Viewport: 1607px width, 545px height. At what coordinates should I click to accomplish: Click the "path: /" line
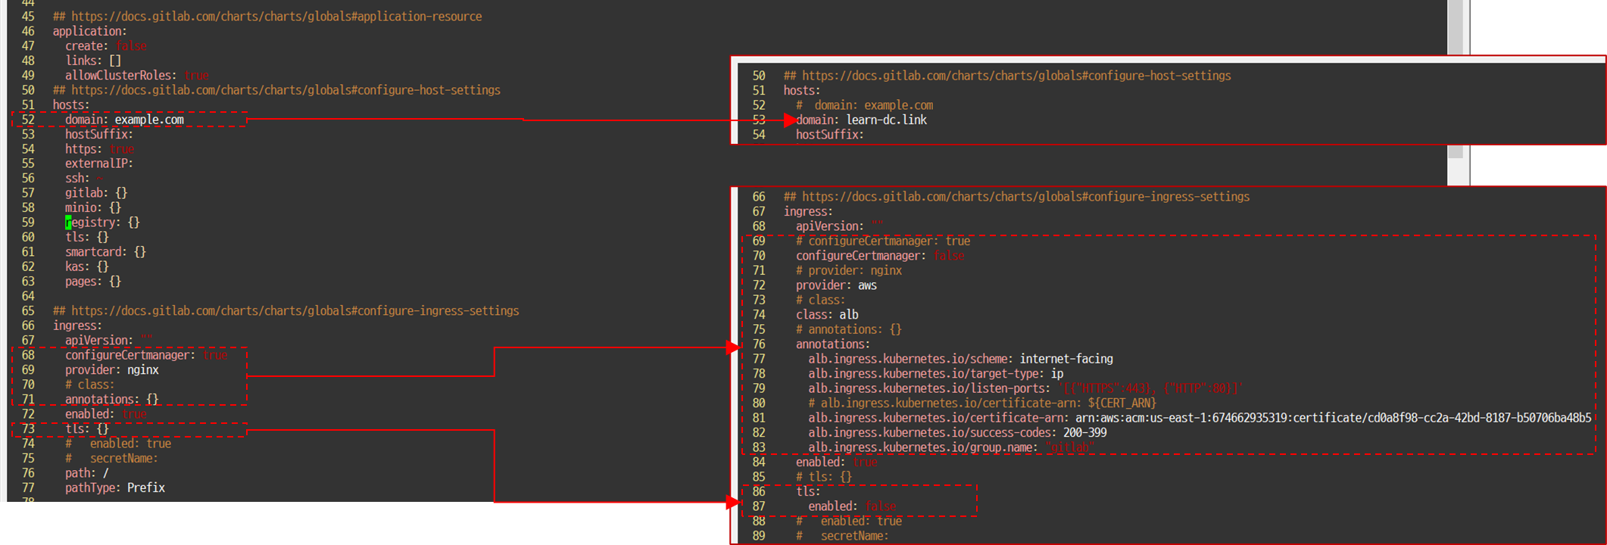(87, 473)
